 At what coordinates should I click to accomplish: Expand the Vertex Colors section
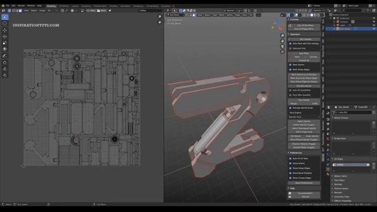coord(340,176)
